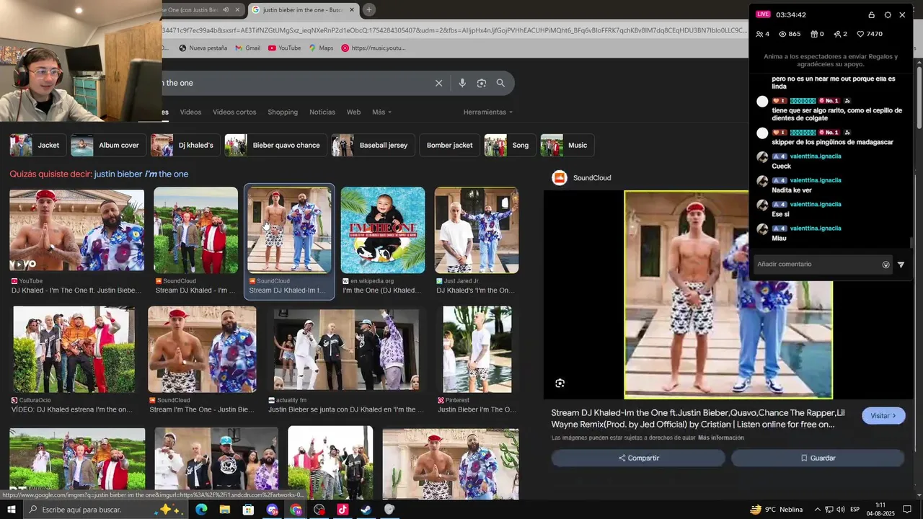Click new followers icon showing 2
The image size is (923, 519).
(840, 34)
